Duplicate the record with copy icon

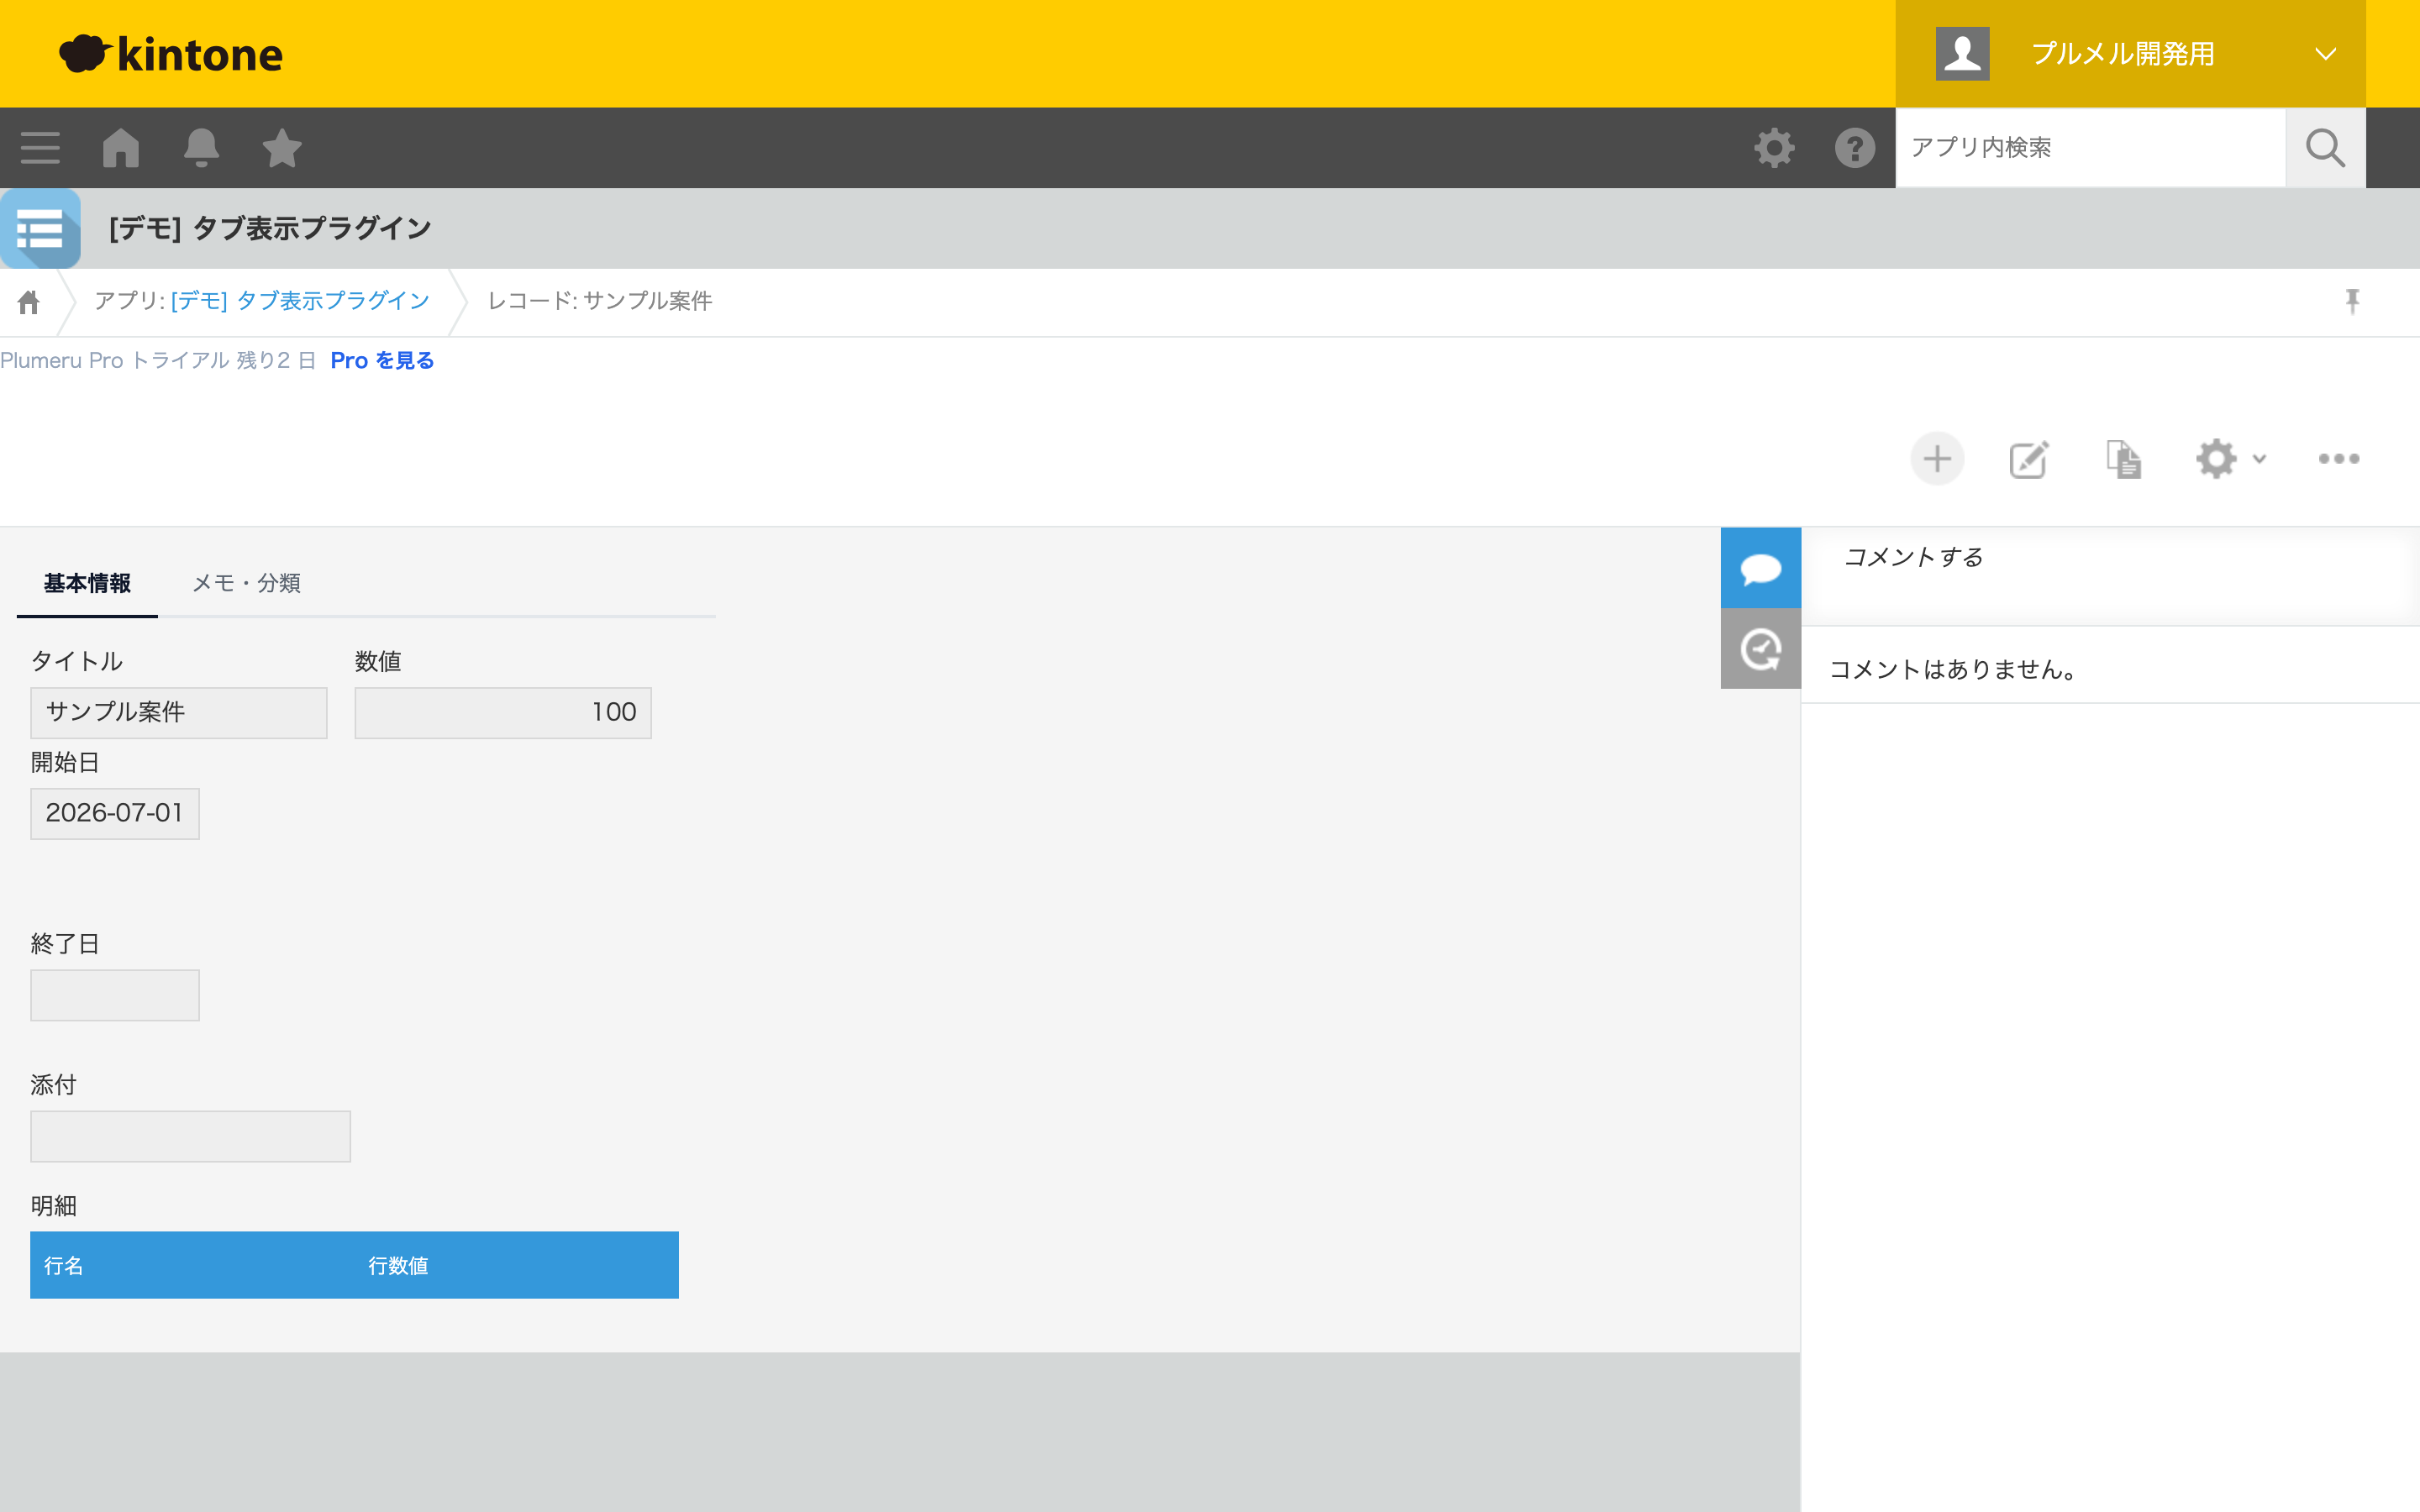2123,459
